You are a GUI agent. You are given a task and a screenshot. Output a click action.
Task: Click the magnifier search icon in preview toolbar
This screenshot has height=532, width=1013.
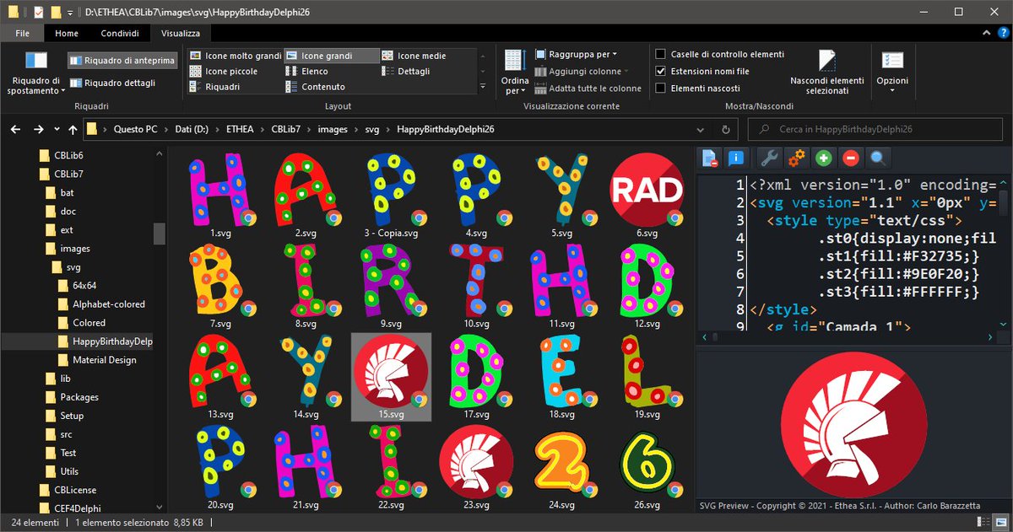tap(879, 157)
